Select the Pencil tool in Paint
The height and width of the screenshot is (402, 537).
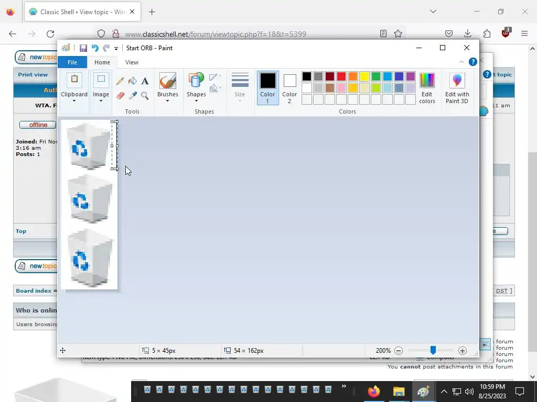tap(120, 81)
